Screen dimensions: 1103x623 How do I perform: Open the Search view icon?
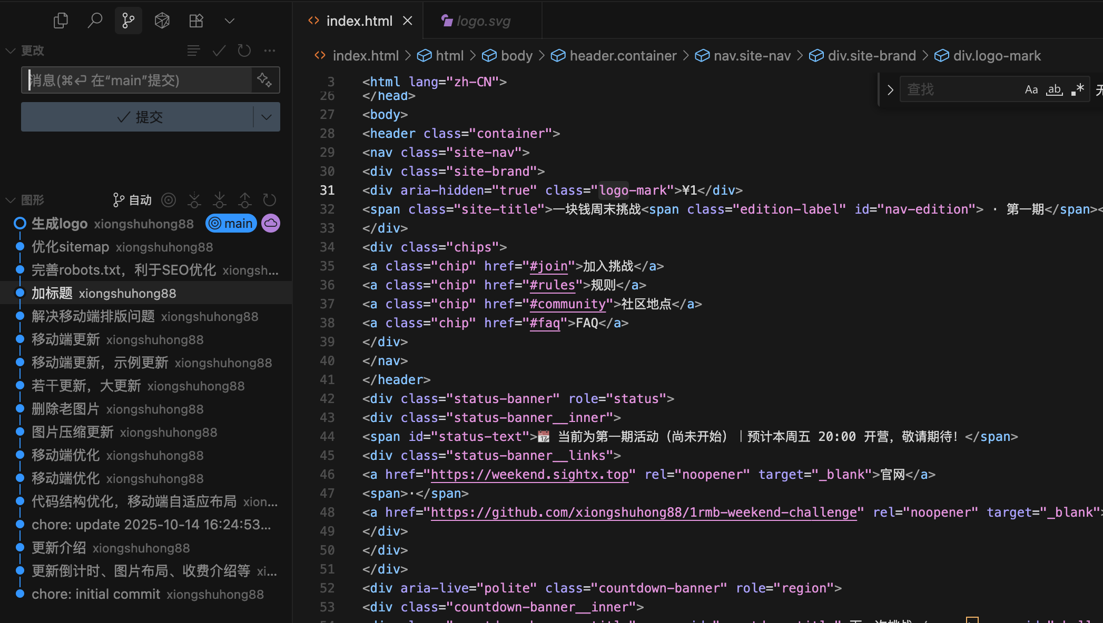click(95, 21)
